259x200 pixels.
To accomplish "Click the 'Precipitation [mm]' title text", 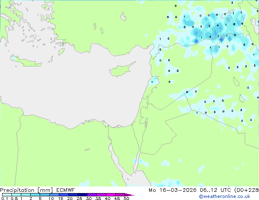I will 26,190.
